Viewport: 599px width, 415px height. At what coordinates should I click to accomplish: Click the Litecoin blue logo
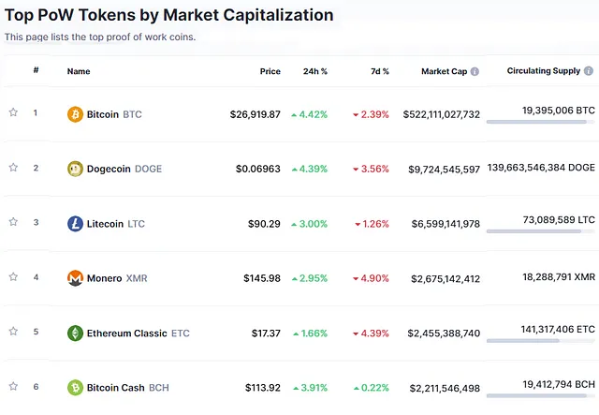point(75,224)
